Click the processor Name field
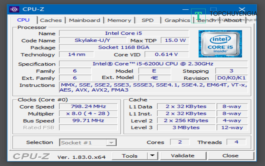This screenshot has height=166, width=265. point(124,33)
